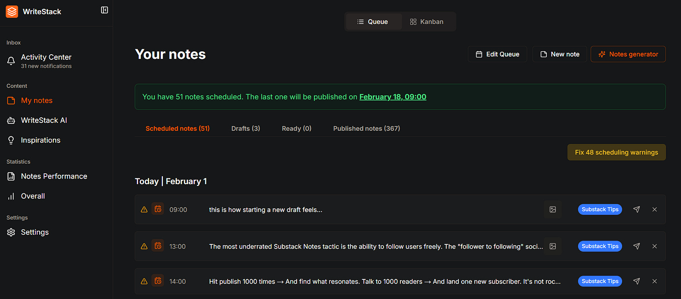Send the 09:00 note now with paper-plane icon

637,209
